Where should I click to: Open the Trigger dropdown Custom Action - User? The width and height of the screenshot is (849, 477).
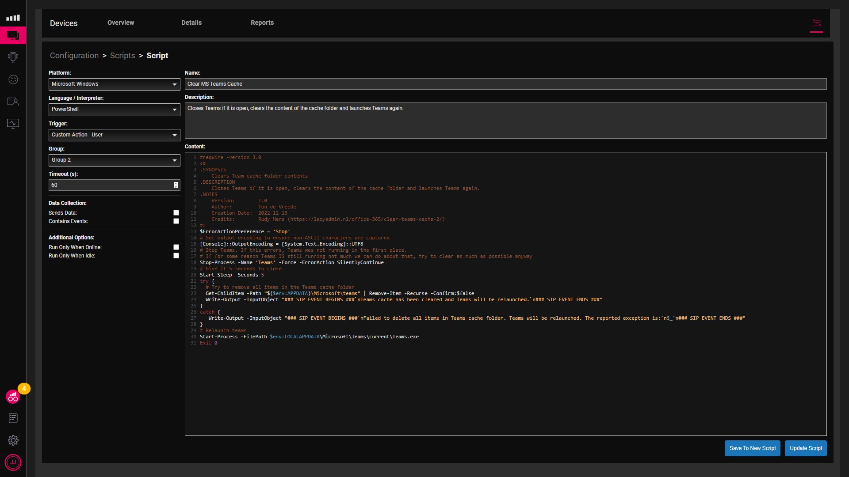pyautogui.click(x=114, y=135)
